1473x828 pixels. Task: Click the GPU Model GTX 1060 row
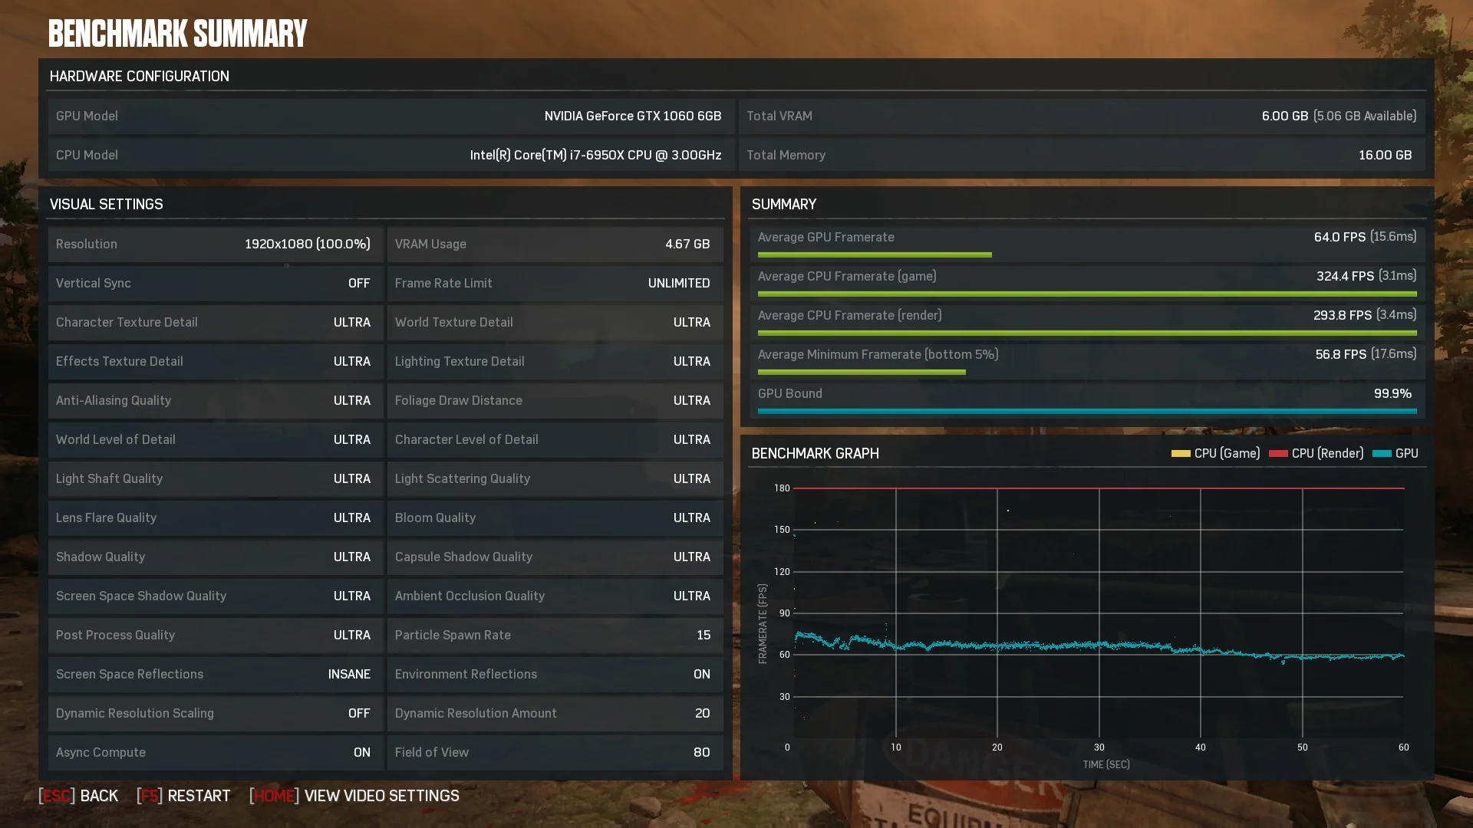pos(391,116)
